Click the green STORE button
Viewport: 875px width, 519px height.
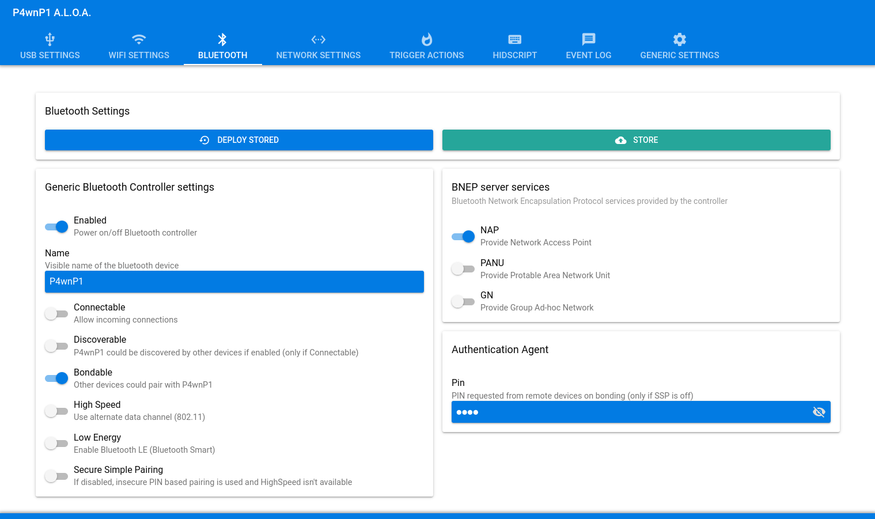point(636,140)
